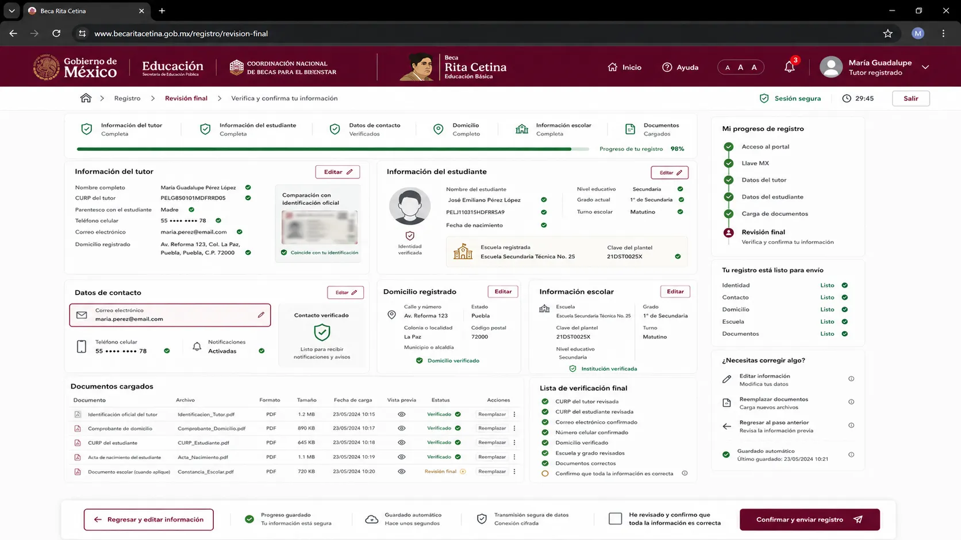The width and height of the screenshot is (961, 540).
Task: Open the notifications bell icon
Action: coord(790,67)
